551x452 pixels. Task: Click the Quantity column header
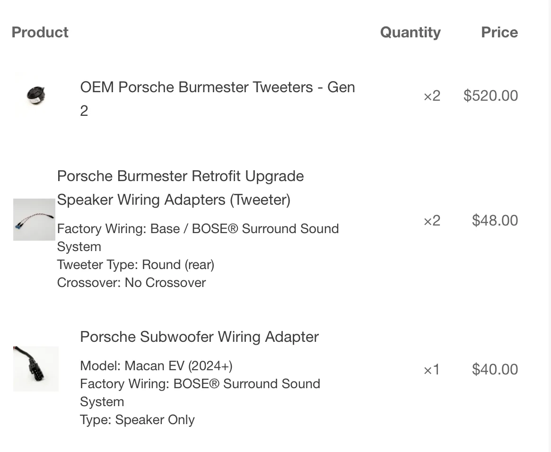[410, 32]
